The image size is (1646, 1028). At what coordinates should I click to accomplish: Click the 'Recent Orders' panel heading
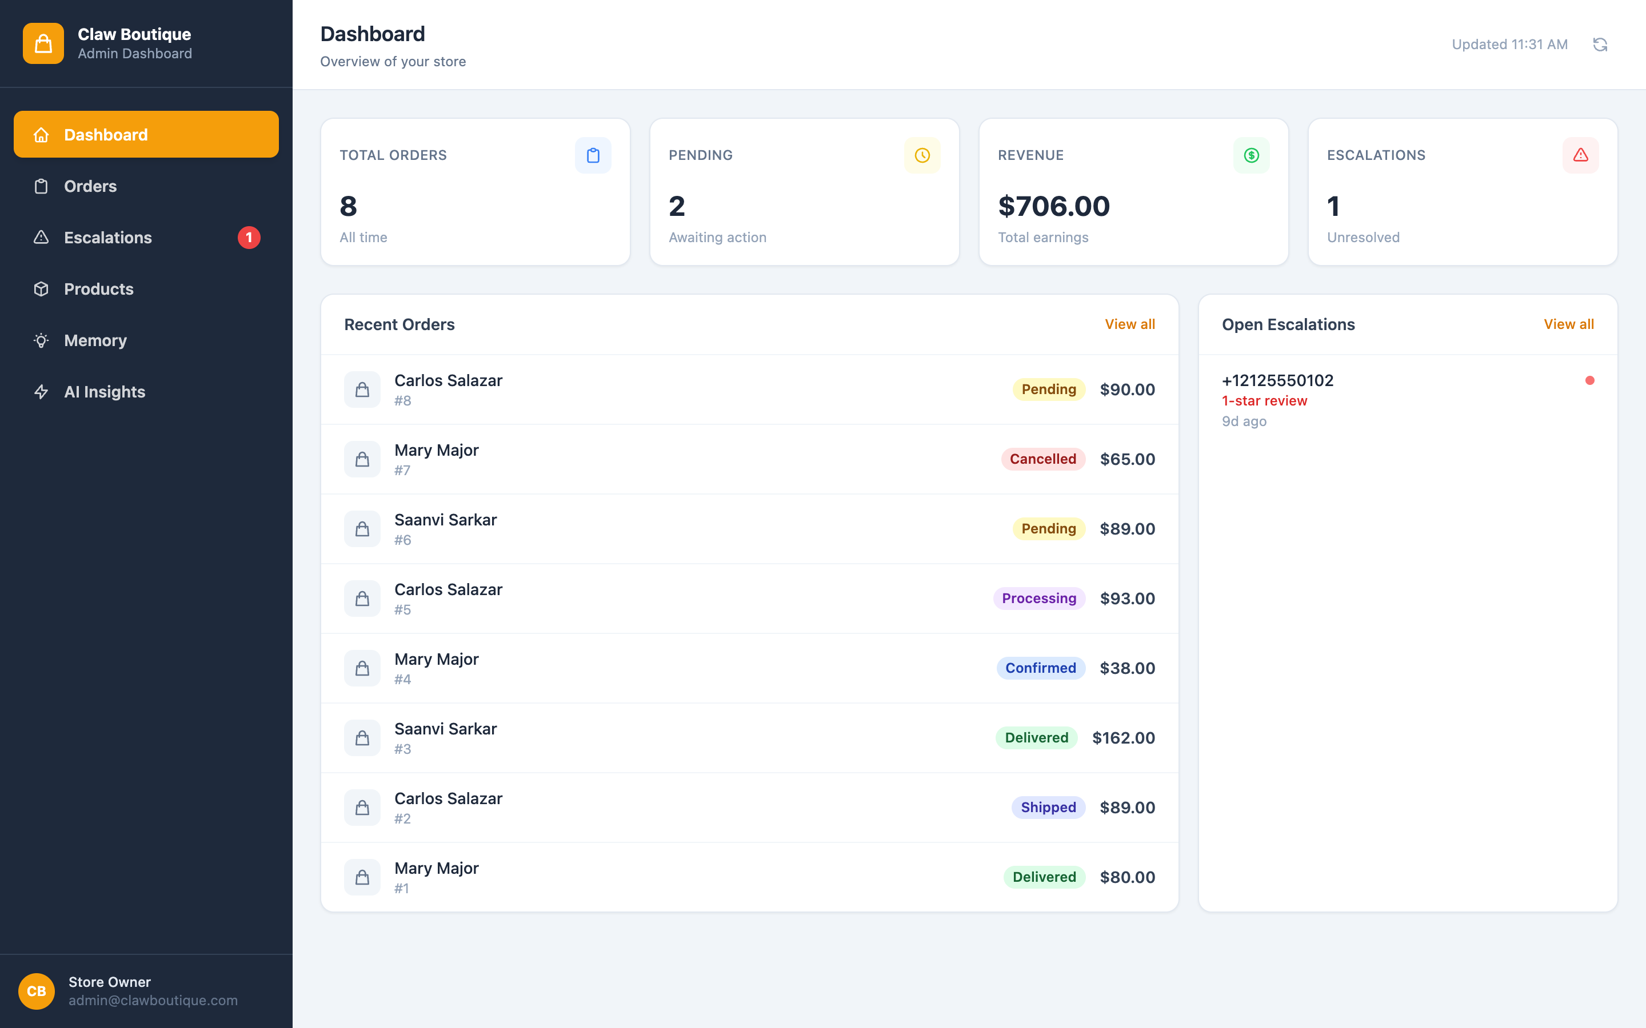click(x=399, y=324)
